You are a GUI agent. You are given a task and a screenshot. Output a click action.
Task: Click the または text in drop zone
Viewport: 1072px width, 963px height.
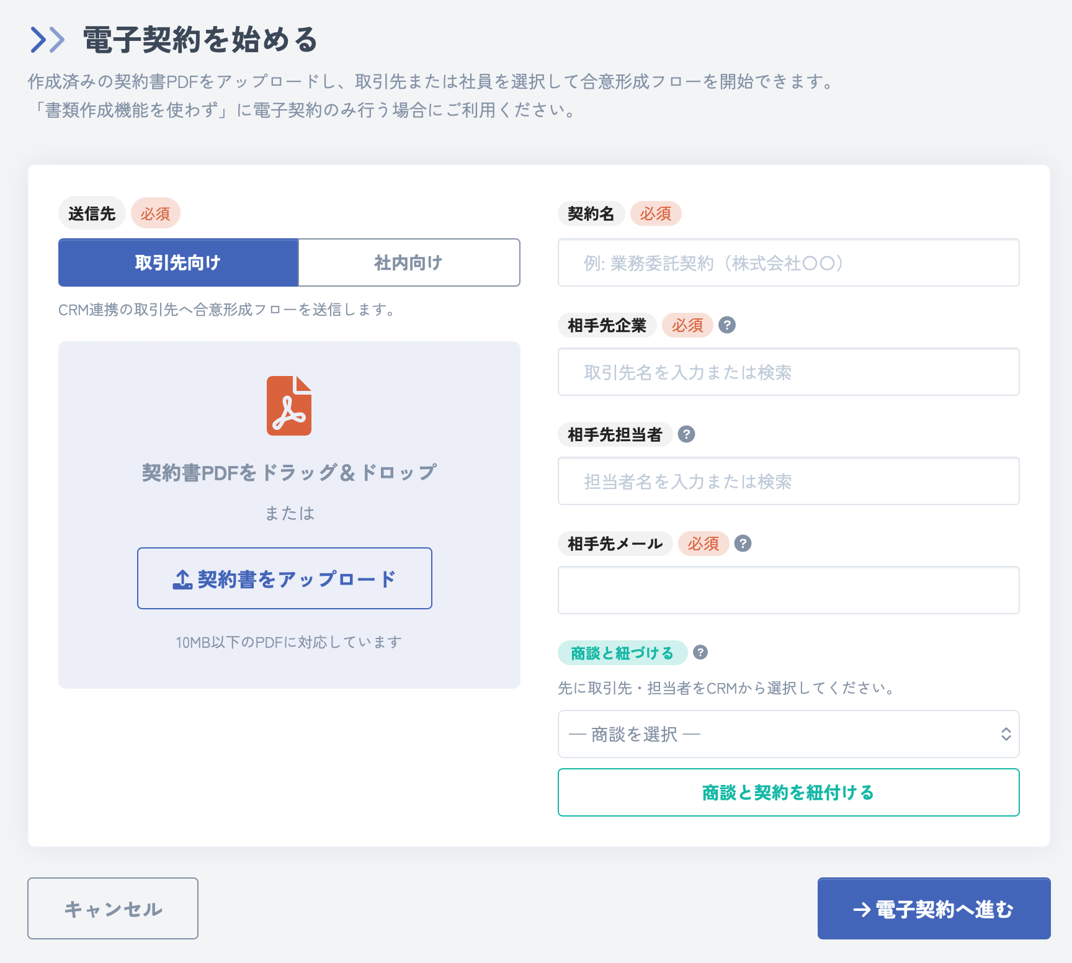[x=289, y=513]
